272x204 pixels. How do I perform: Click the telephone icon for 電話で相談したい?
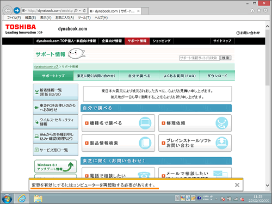[x=144, y=175]
